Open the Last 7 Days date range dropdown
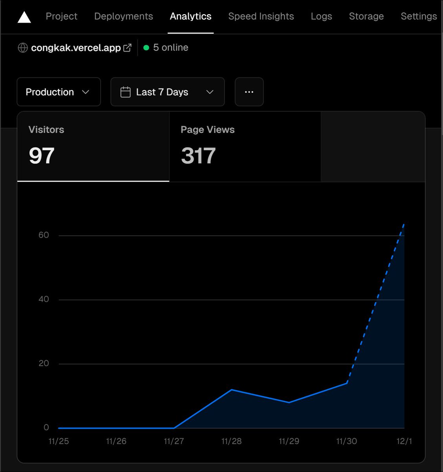Viewport: 443px width, 472px height. (x=167, y=92)
